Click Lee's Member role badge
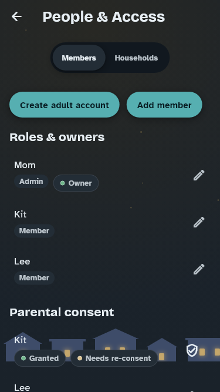Screen dimensions: 220x392 pyautogui.click(x=34, y=278)
